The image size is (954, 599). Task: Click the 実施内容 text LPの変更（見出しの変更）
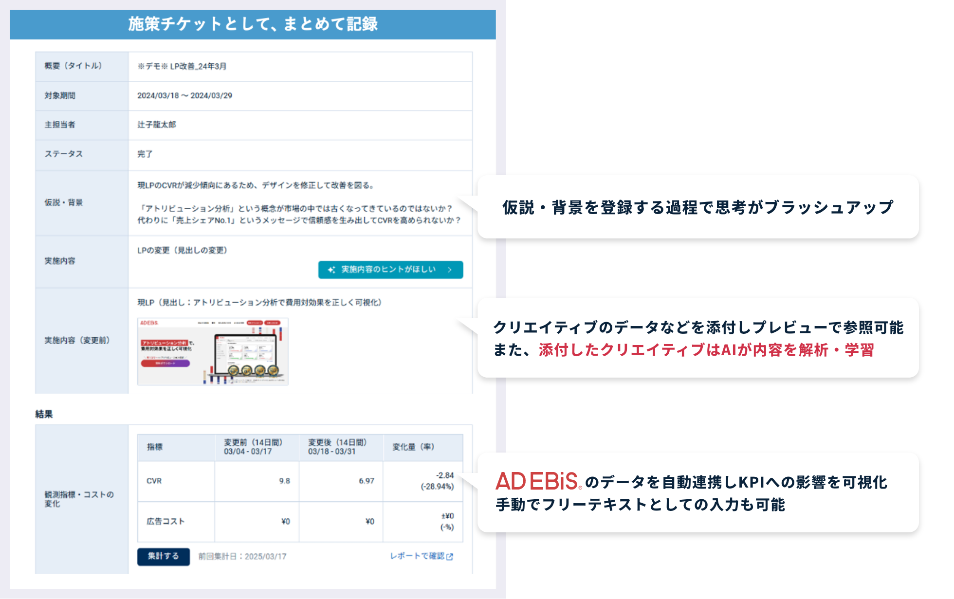click(x=183, y=251)
